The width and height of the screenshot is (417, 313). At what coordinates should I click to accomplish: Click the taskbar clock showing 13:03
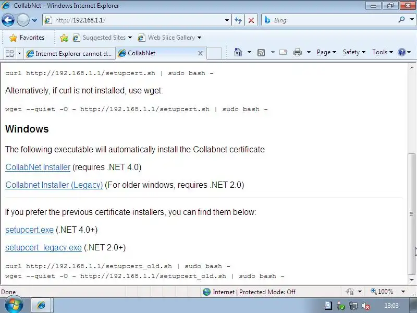click(x=391, y=305)
